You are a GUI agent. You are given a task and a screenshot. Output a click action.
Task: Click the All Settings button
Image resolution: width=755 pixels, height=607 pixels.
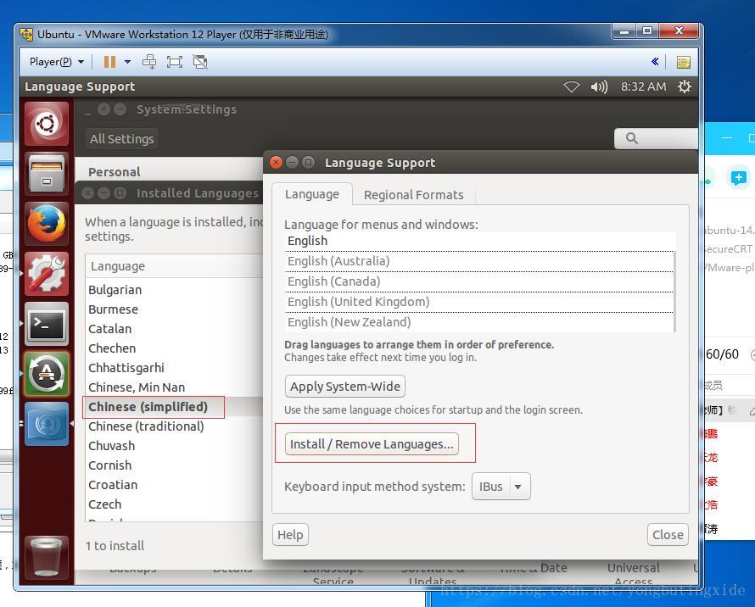122,139
